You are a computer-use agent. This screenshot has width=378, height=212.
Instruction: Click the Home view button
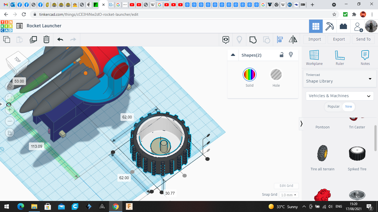tap(10, 86)
